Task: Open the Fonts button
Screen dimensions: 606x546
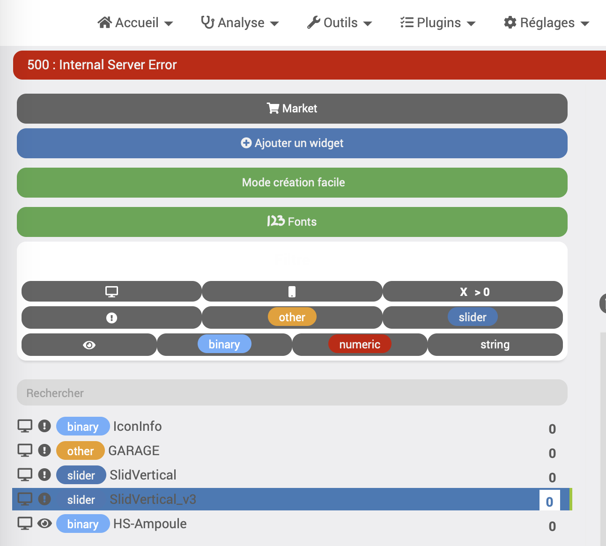Action: pos(292,222)
